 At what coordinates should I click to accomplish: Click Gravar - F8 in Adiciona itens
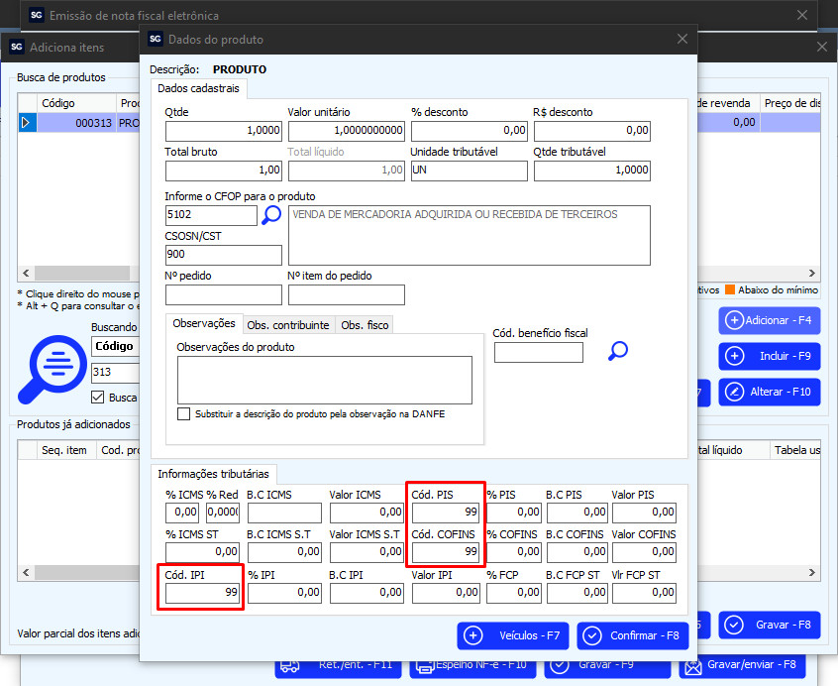(770, 625)
